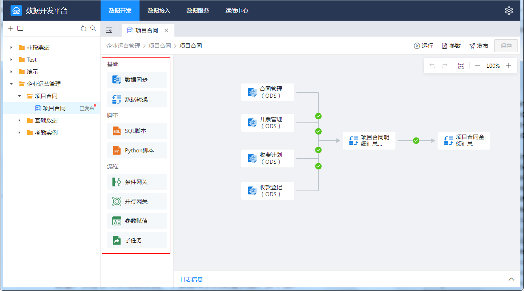524x291 pixels.
Task: Expand the 非税票据 folder
Action: pos(11,47)
